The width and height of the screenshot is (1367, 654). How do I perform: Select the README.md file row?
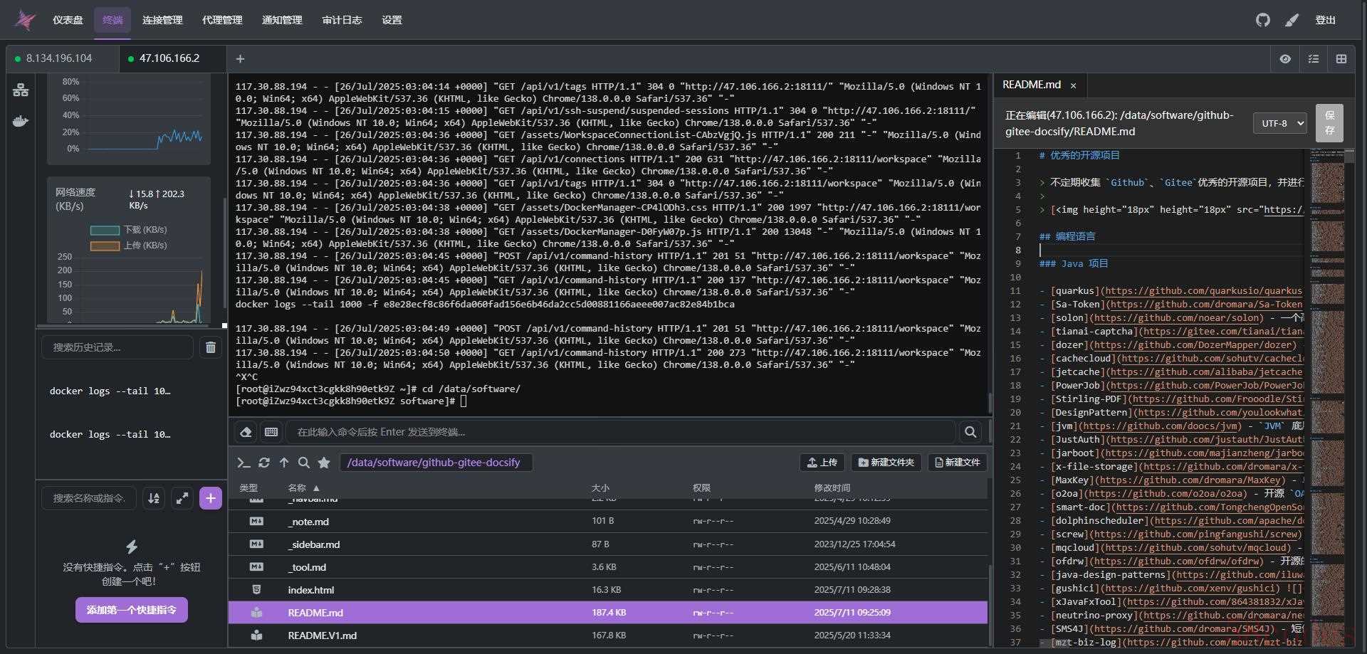(608, 613)
